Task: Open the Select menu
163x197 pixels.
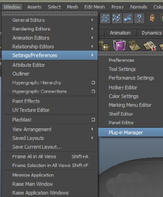Action: [x=54, y=7]
